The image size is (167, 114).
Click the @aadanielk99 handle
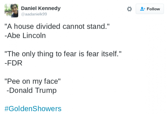click(34, 14)
